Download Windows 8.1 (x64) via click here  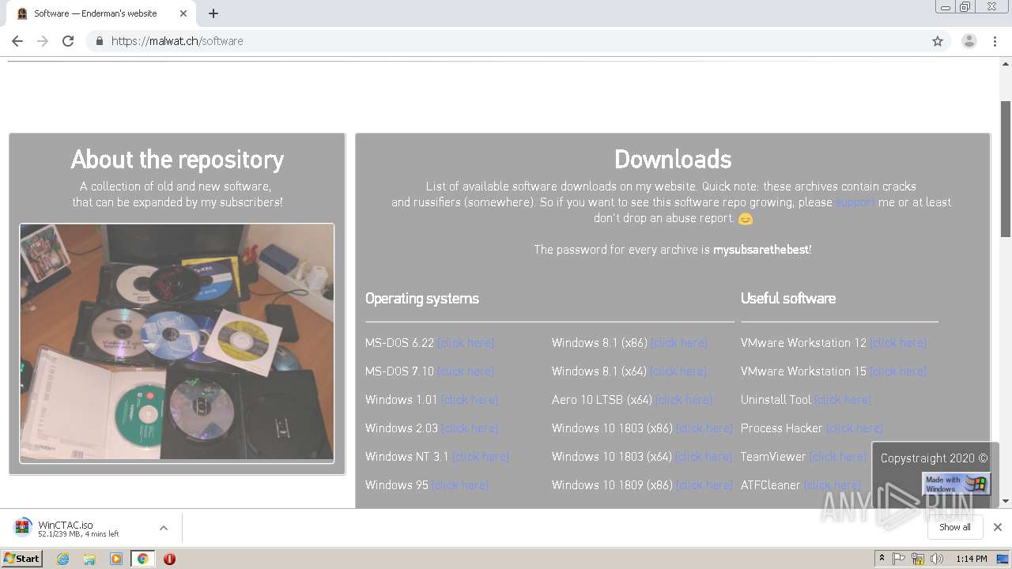pos(678,371)
